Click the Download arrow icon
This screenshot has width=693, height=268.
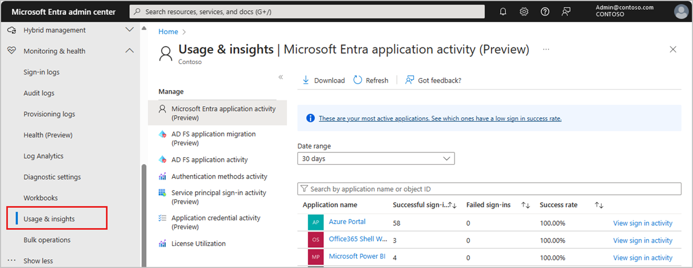(306, 80)
